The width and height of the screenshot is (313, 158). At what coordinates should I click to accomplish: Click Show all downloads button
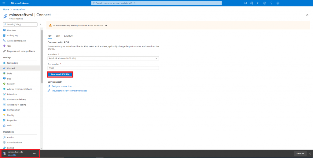point(300,154)
